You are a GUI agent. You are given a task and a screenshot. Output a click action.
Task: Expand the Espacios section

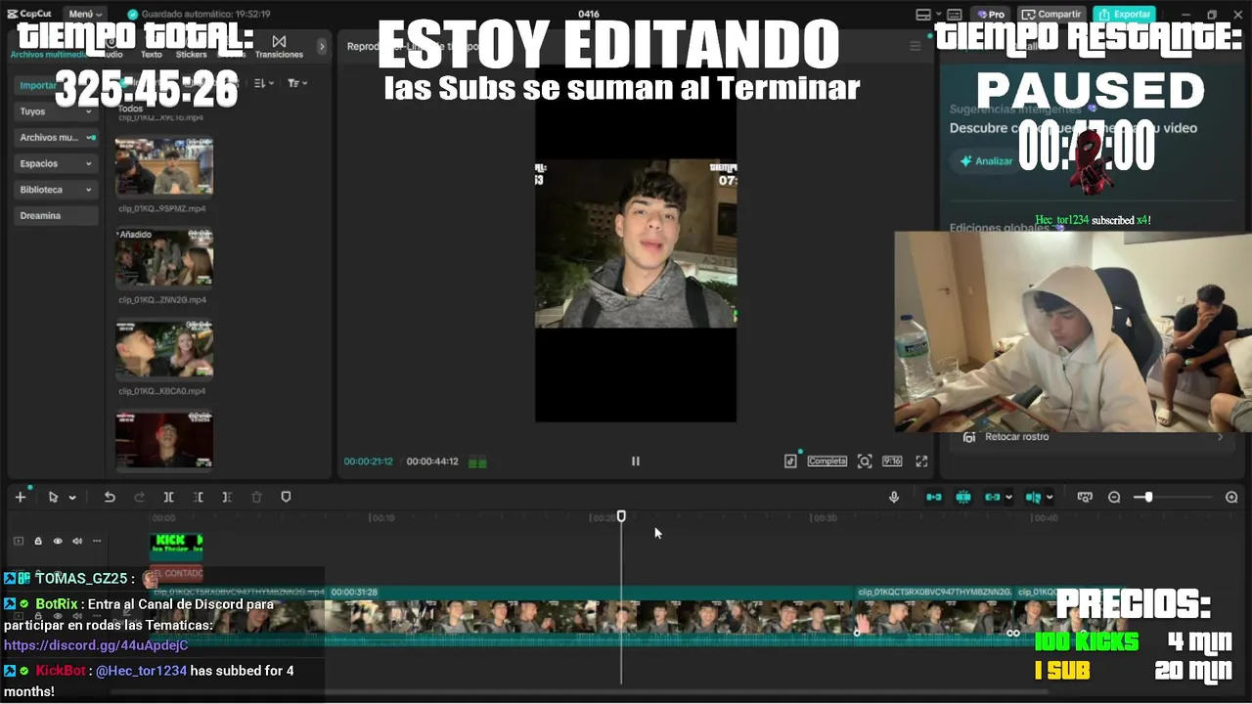click(57, 163)
